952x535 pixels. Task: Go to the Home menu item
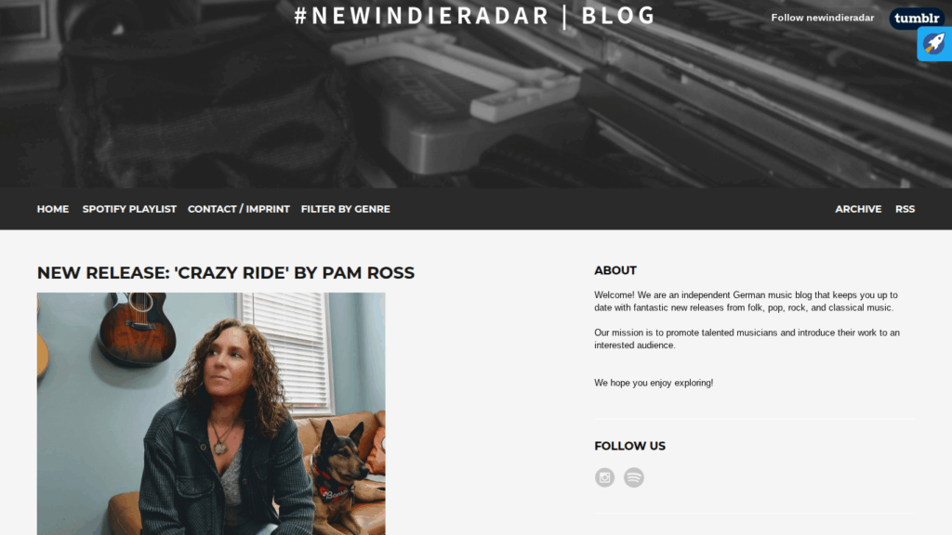53,209
